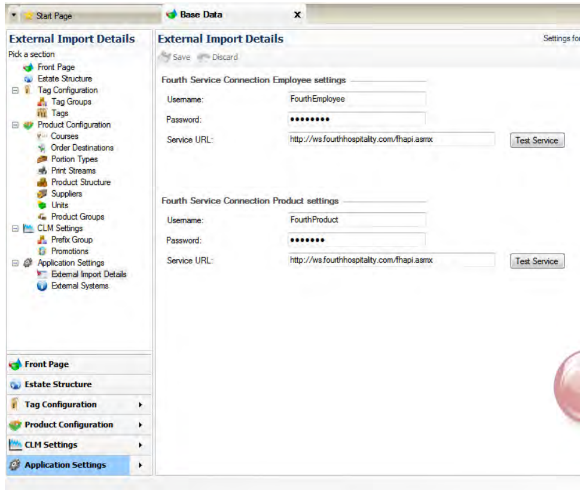
Task: Click the Front Page tree icon
Action: tap(28, 68)
